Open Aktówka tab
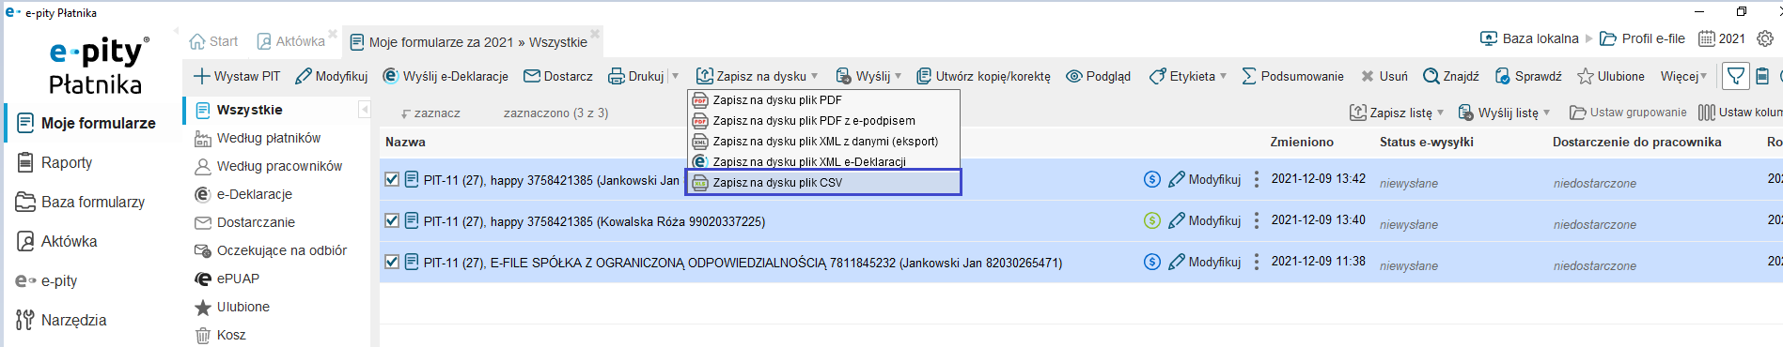The image size is (1783, 347). pyautogui.click(x=290, y=41)
